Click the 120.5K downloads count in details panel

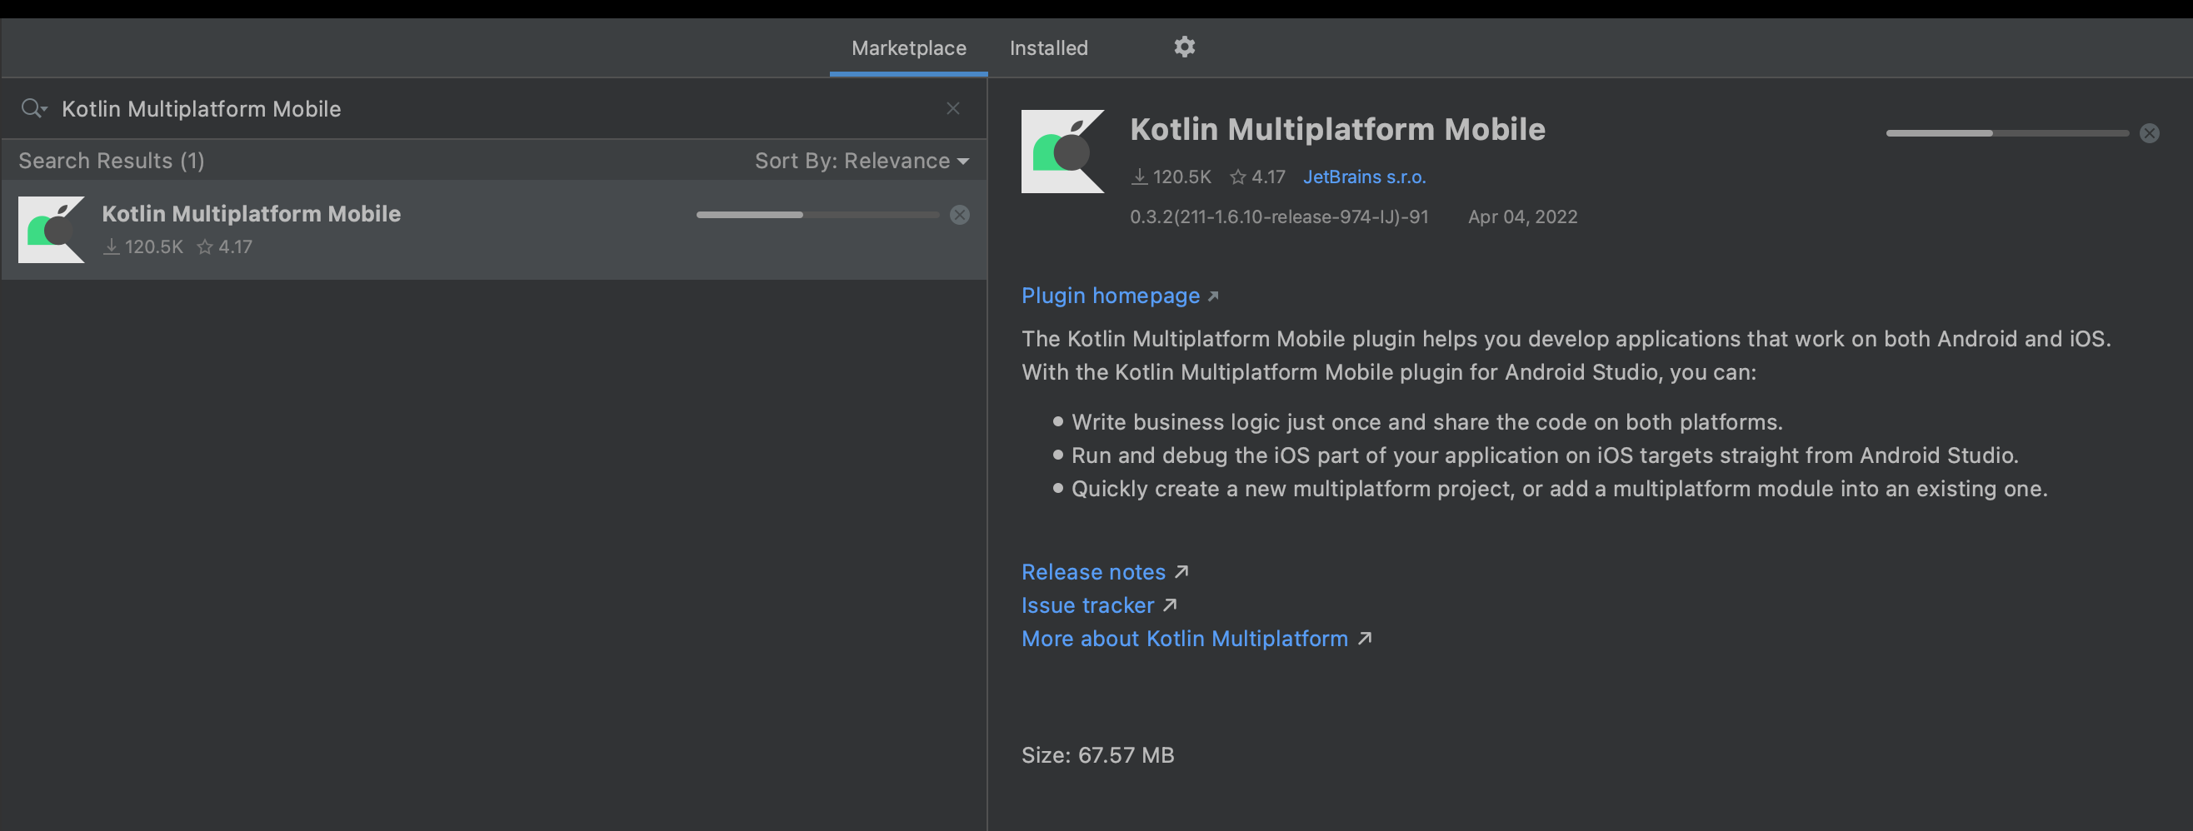pyautogui.click(x=1171, y=177)
